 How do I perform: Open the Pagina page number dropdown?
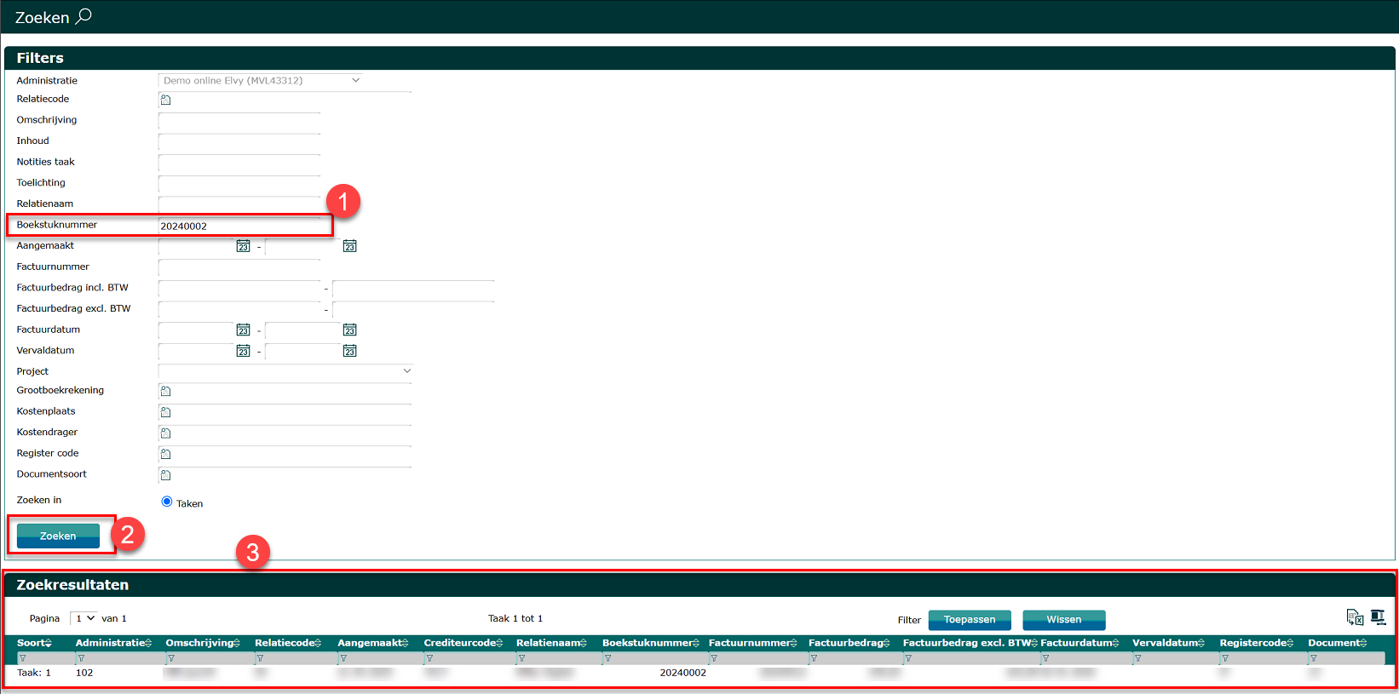point(84,618)
